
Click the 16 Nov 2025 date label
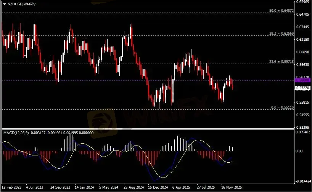[x=231, y=188]
